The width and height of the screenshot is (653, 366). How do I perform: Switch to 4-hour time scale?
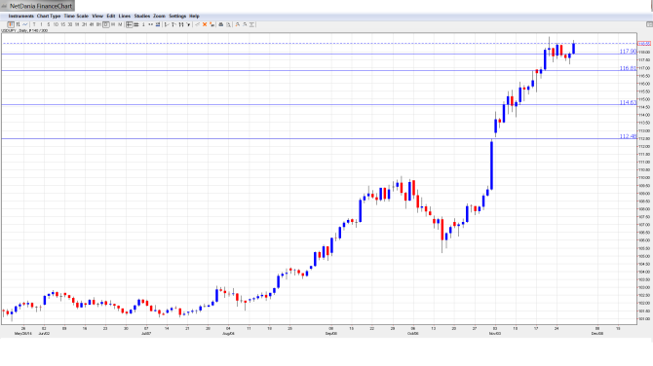[92, 24]
